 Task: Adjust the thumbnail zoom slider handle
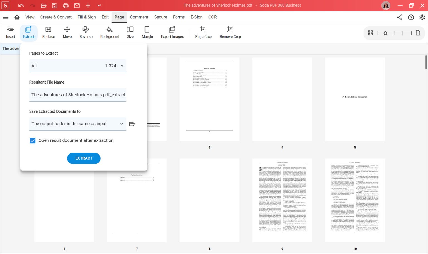click(x=385, y=33)
